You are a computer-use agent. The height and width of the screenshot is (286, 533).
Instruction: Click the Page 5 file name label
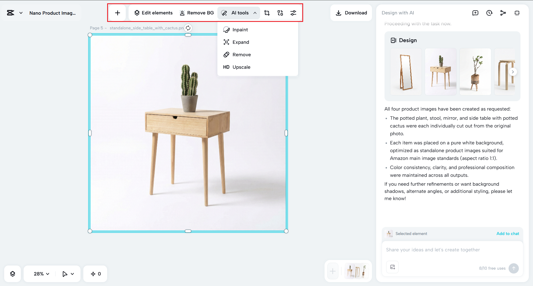137,28
